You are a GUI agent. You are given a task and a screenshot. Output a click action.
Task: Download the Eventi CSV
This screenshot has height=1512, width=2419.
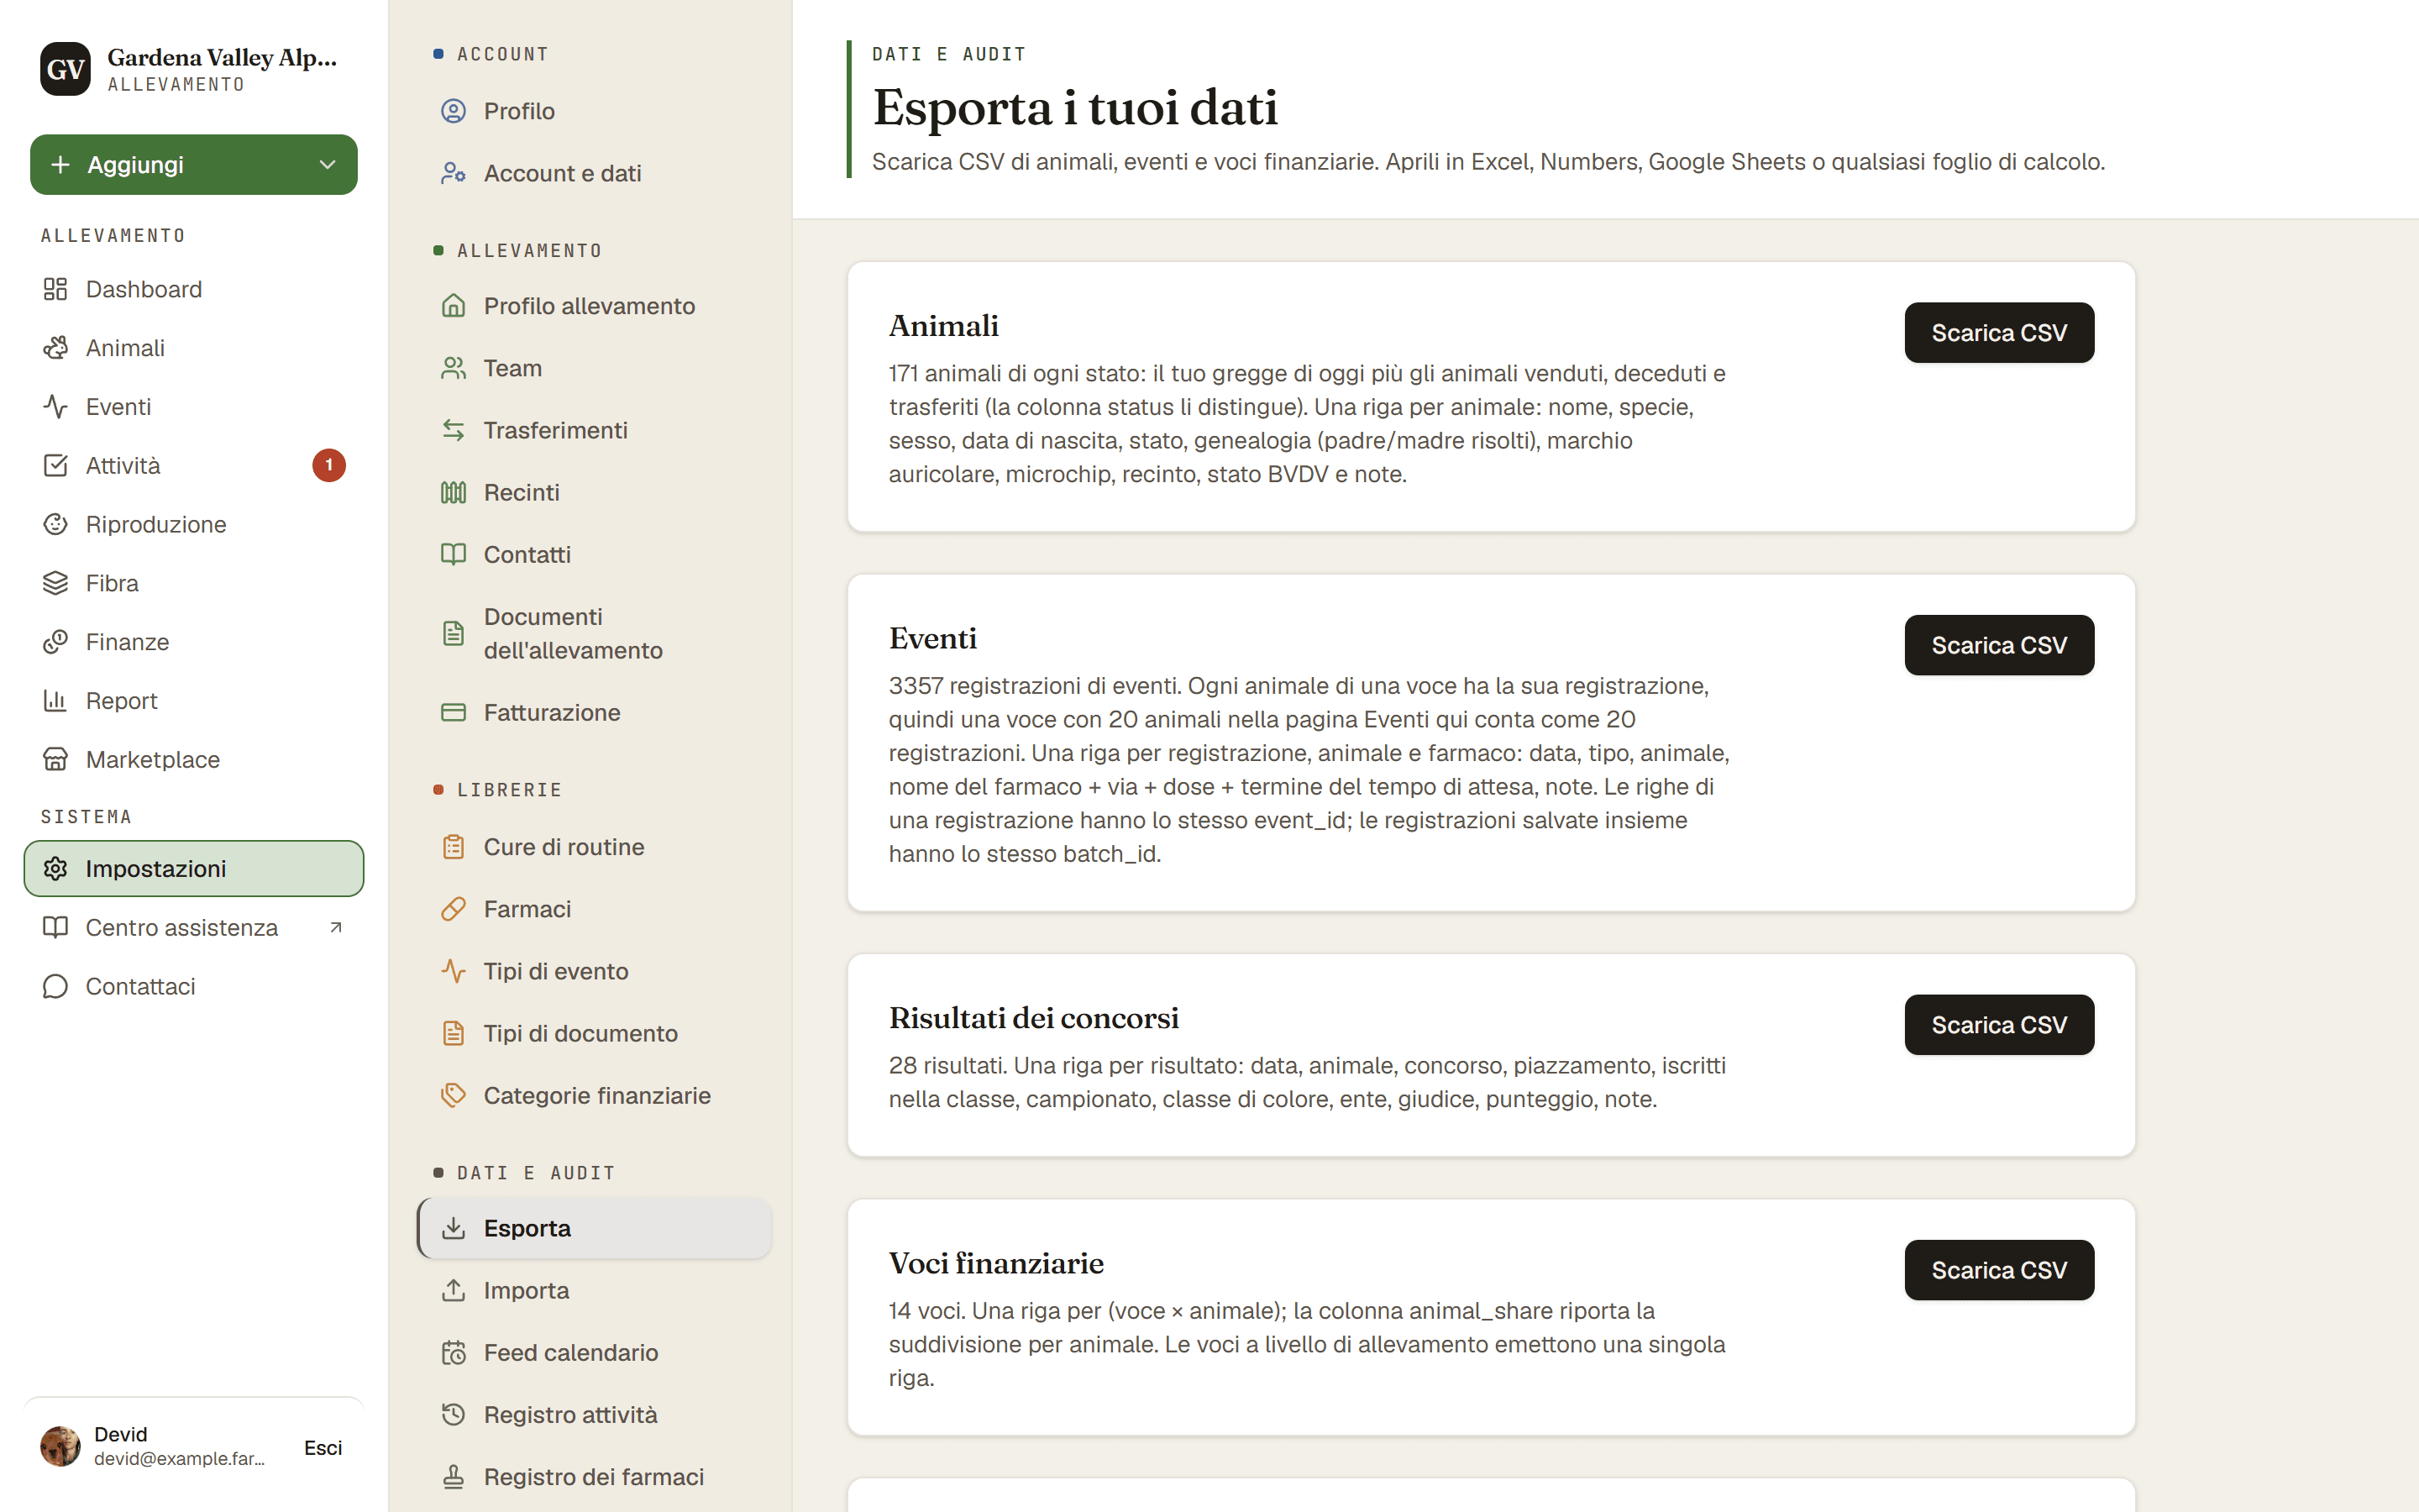tap(1999, 645)
